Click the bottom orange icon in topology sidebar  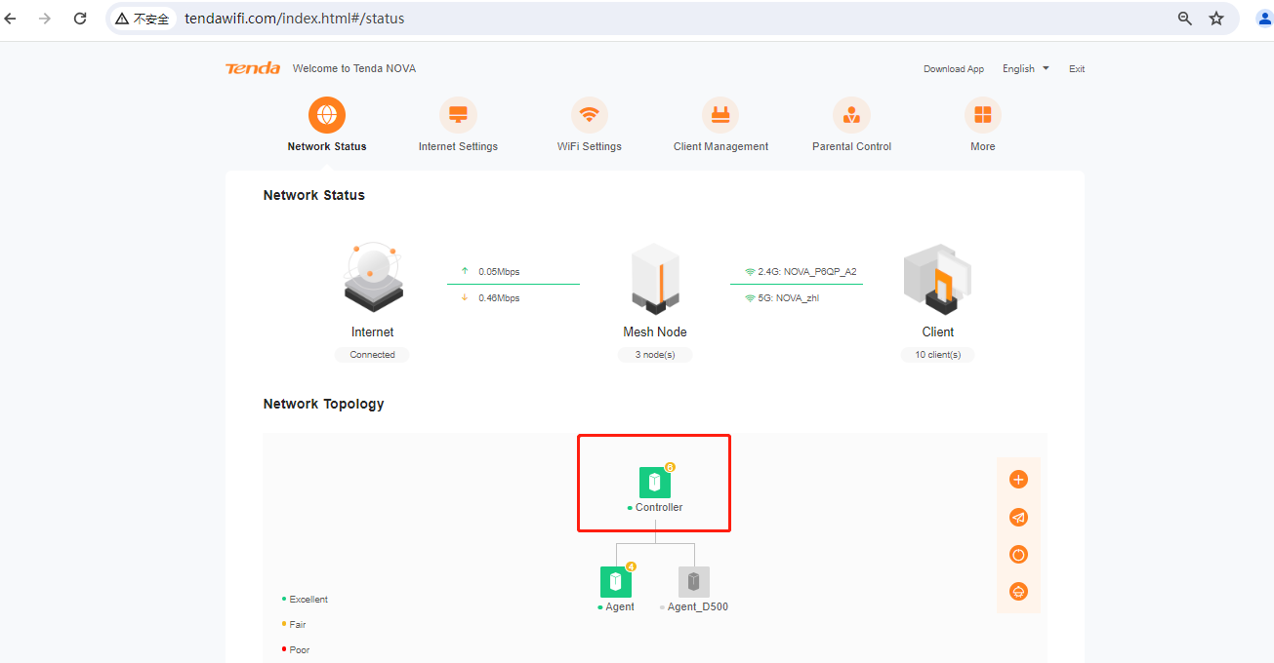pos(1018,592)
